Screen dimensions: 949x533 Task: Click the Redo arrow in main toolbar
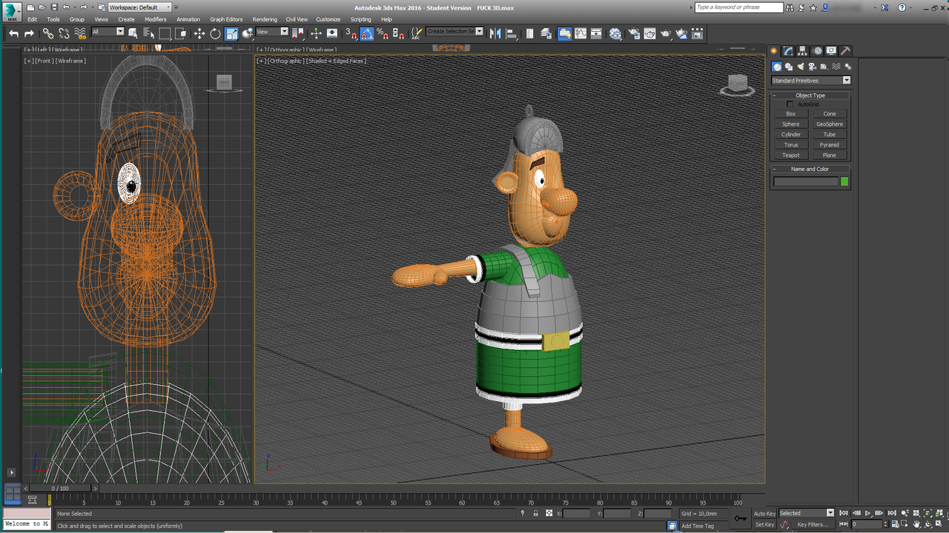[x=29, y=33]
